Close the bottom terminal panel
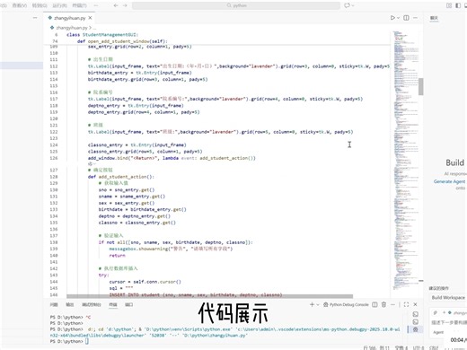The height and width of the screenshot is (350, 467). click(x=415, y=304)
